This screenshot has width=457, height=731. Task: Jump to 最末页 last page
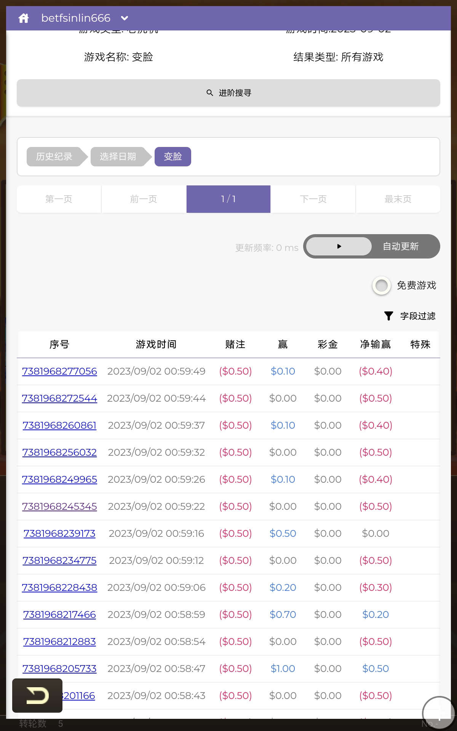tap(398, 199)
